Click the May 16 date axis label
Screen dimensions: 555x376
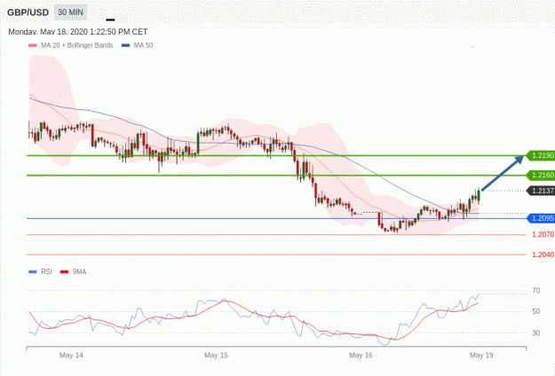point(361,355)
